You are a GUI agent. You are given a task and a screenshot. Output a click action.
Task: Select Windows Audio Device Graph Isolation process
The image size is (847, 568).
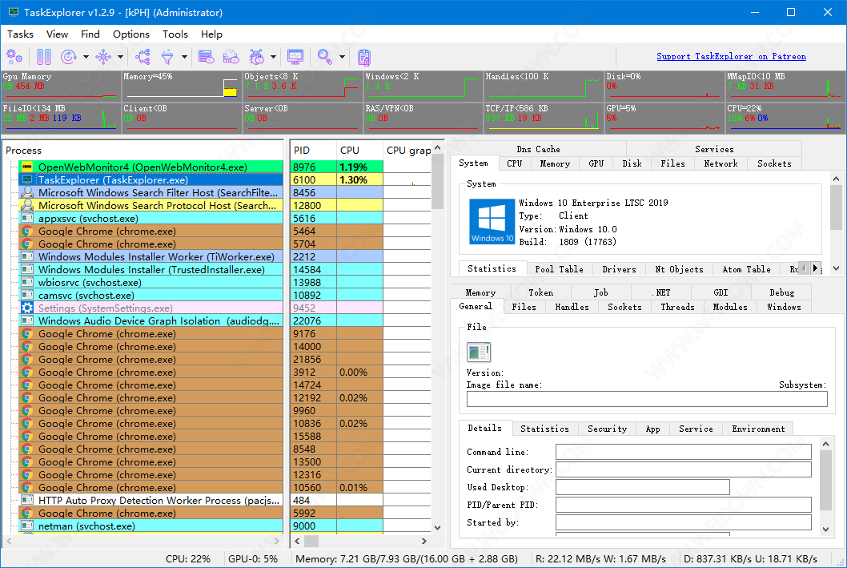(151, 321)
